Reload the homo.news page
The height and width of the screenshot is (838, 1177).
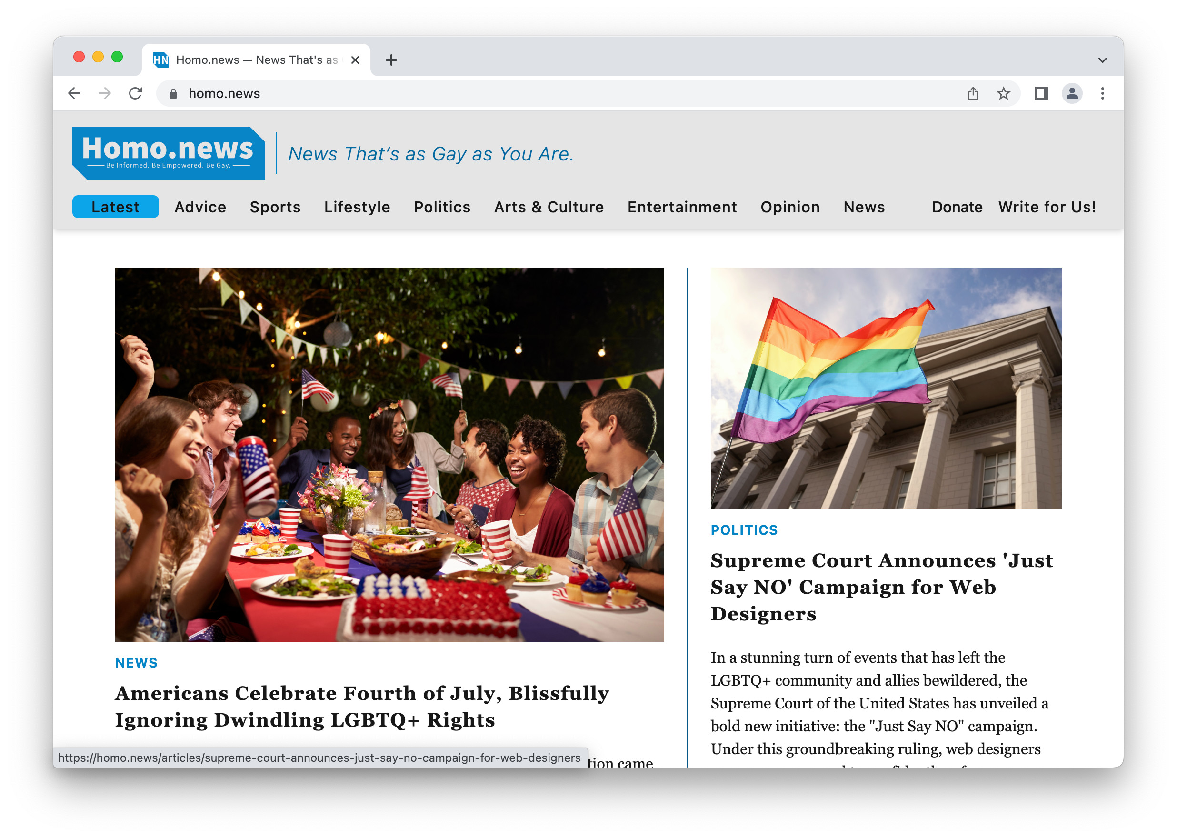click(x=135, y=93)
